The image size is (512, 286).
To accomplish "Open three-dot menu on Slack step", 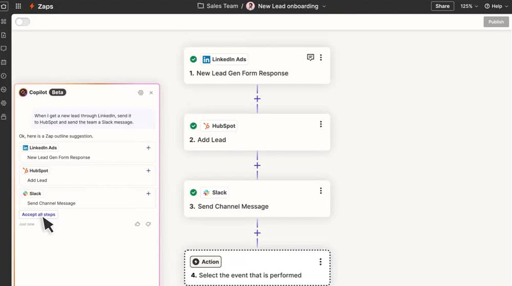I will tap(321, 190).
